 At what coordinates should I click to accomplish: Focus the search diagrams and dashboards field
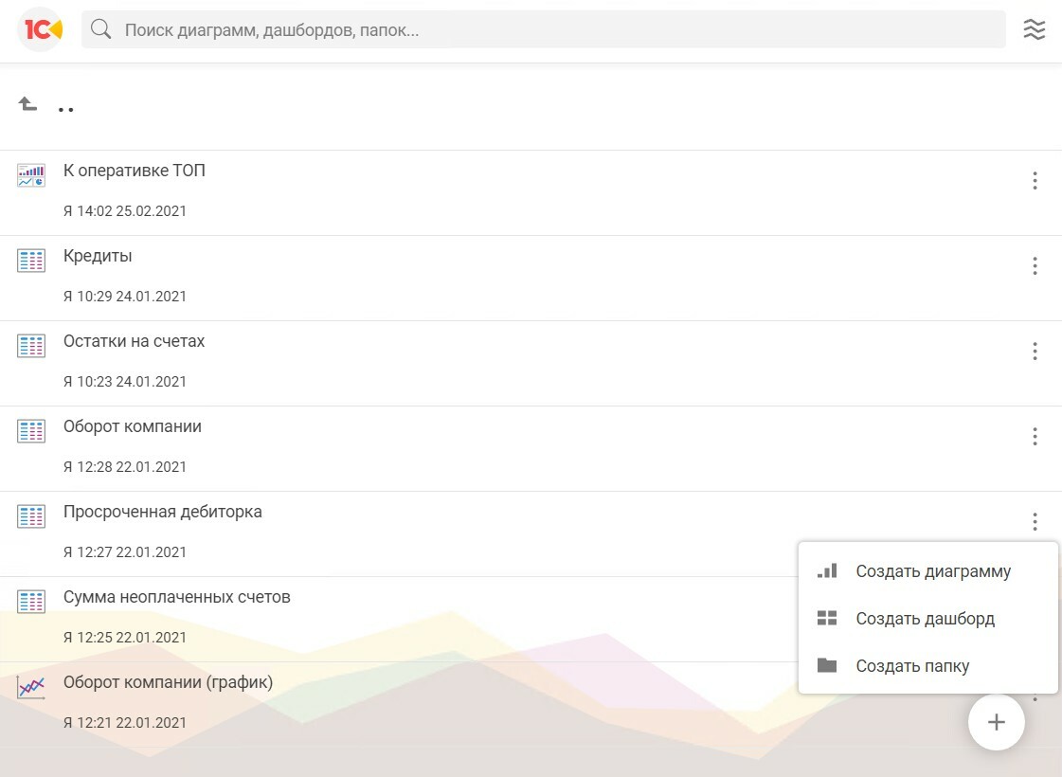point(559,30)
